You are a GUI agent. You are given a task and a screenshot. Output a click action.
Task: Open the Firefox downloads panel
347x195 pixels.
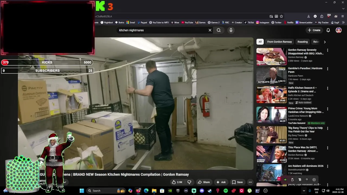tap(309, 16)
